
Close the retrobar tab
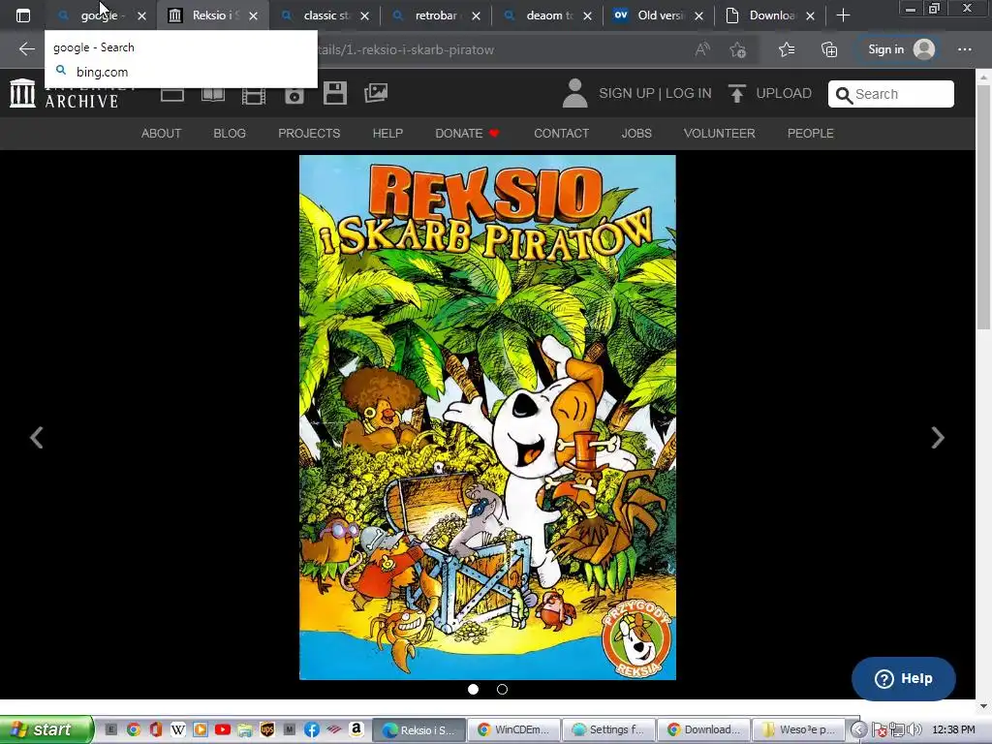point(476,15)
